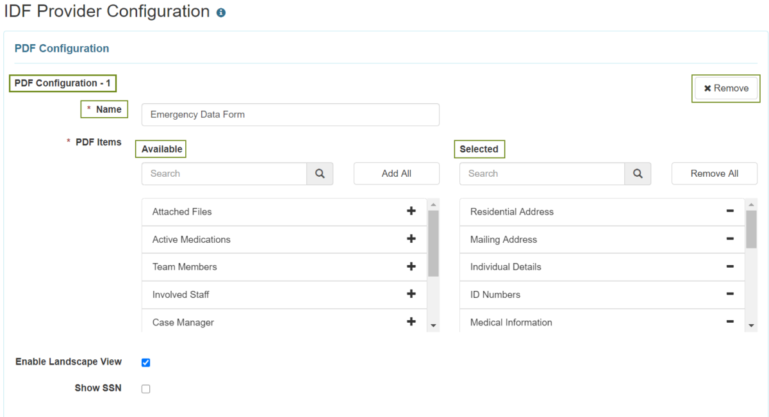Click the Add All button

click(x=396, y=173)
